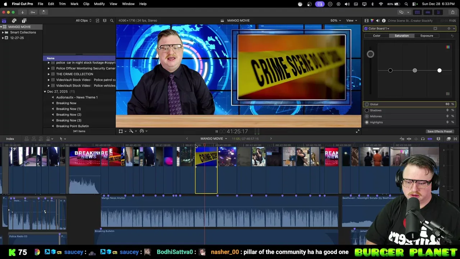The image size is (460, 259).
Task: Expand THE CRIME COLLECTION clip row
Action: click(49, 74)
